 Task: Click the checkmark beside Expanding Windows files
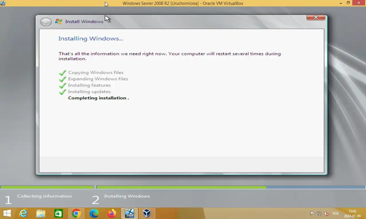point(63,79)
